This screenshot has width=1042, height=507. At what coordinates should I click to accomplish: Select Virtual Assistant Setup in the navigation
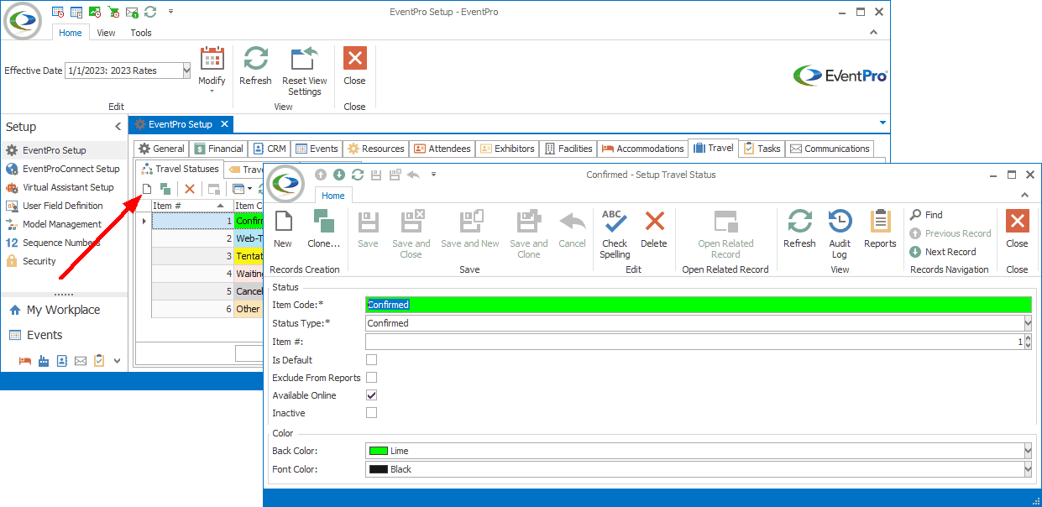click(60, 187)
